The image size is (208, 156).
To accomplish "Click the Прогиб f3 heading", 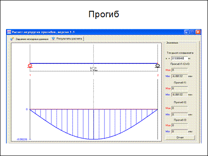I will tap(180, 120).
